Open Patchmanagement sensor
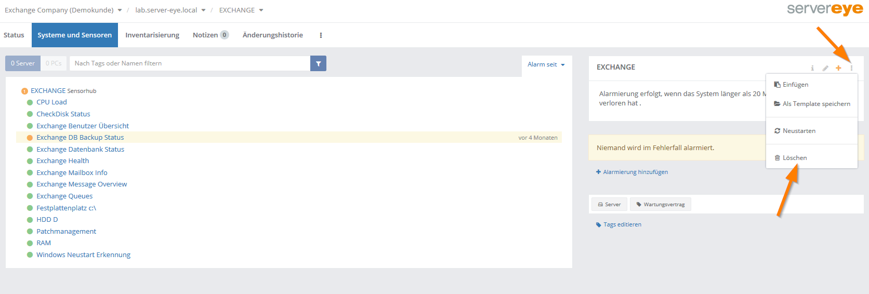The height and width of the screenshot is (294, 869). [x=66, y=232]
